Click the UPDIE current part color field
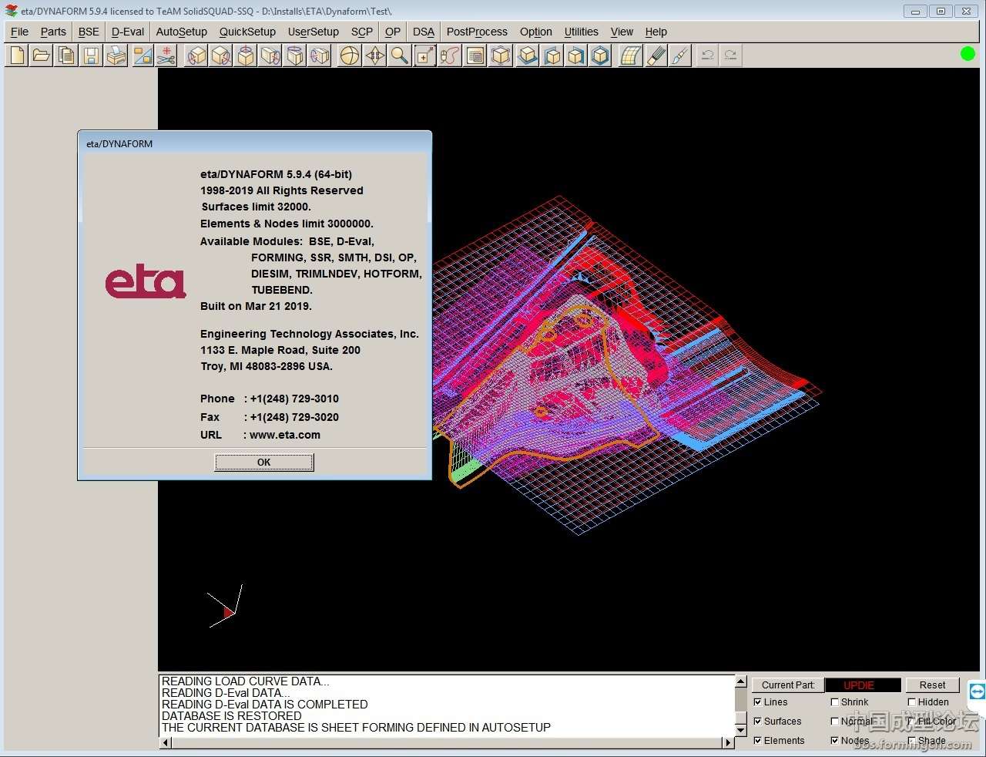Viewport: 986px width, 757px height. pos(863,685)
